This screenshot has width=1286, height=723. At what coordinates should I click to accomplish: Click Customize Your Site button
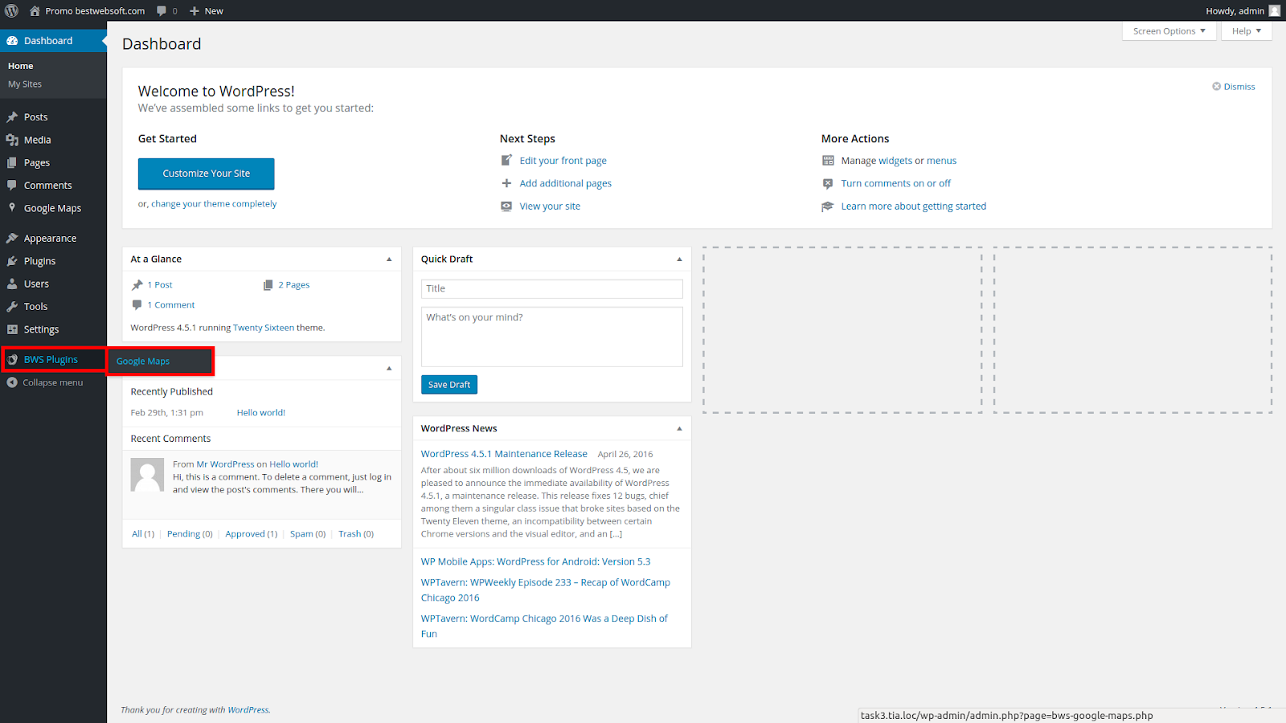pos(207,174)
